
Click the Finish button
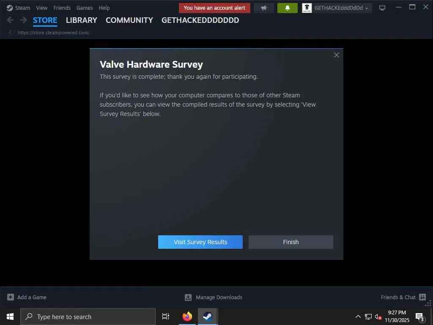tap(291, 242)
